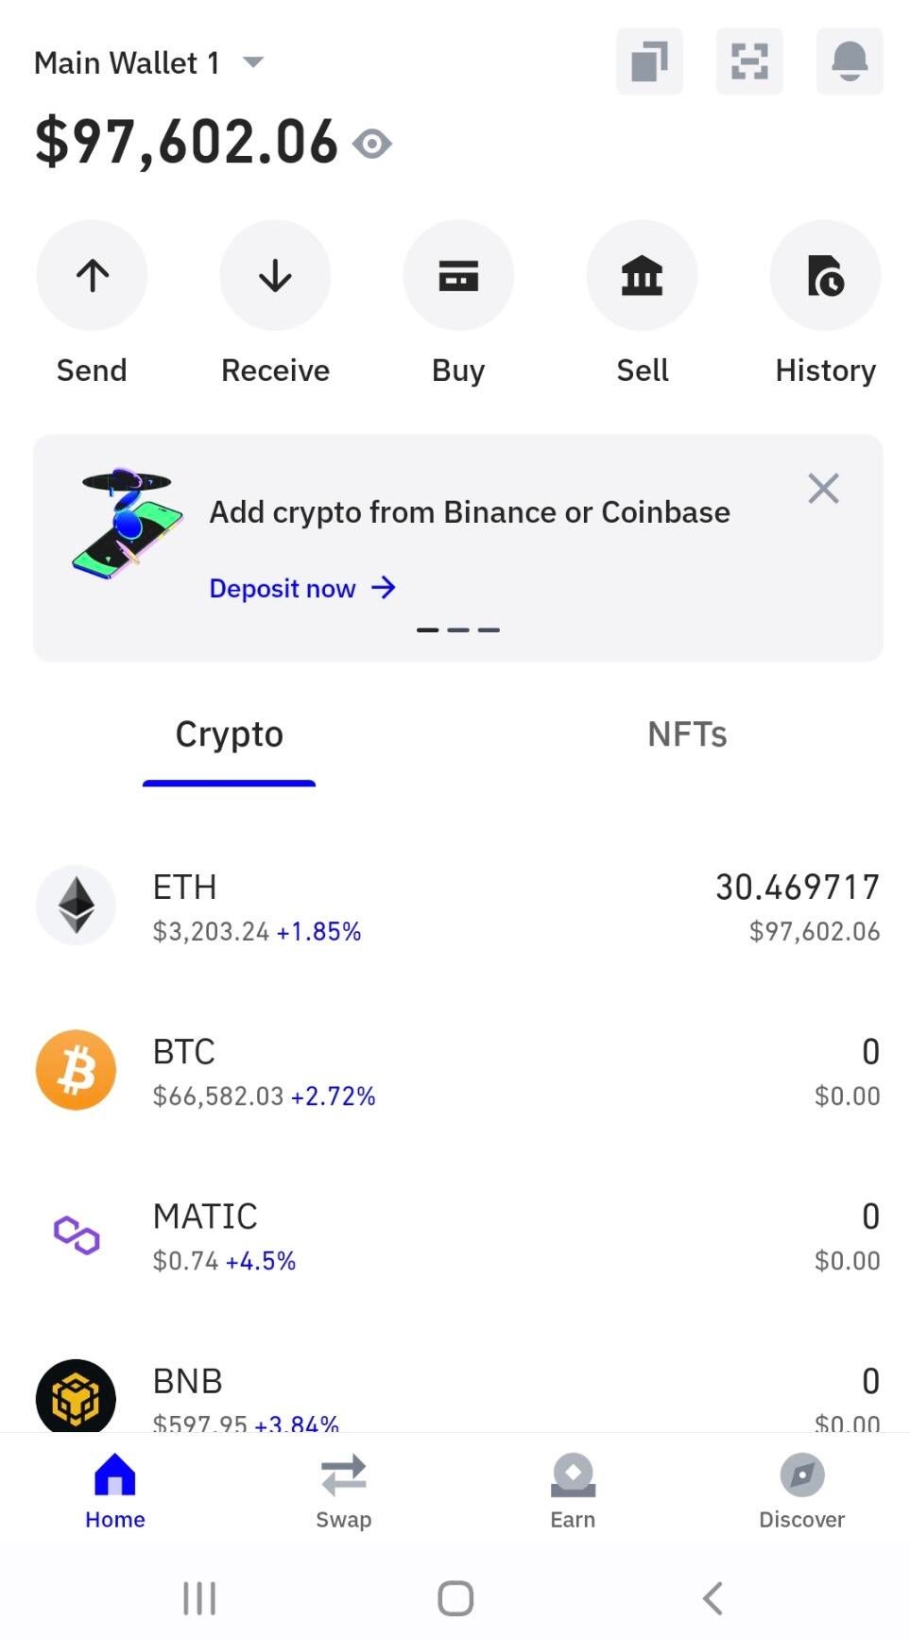Open the Discover compass tab
This screenshot has width=910, height=1639.
tap(801, 1491)
